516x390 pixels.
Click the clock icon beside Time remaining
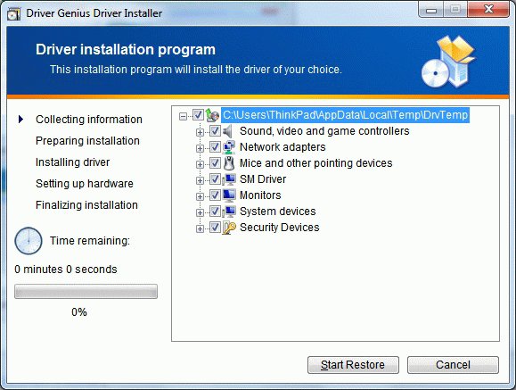(x=29, y=241)
